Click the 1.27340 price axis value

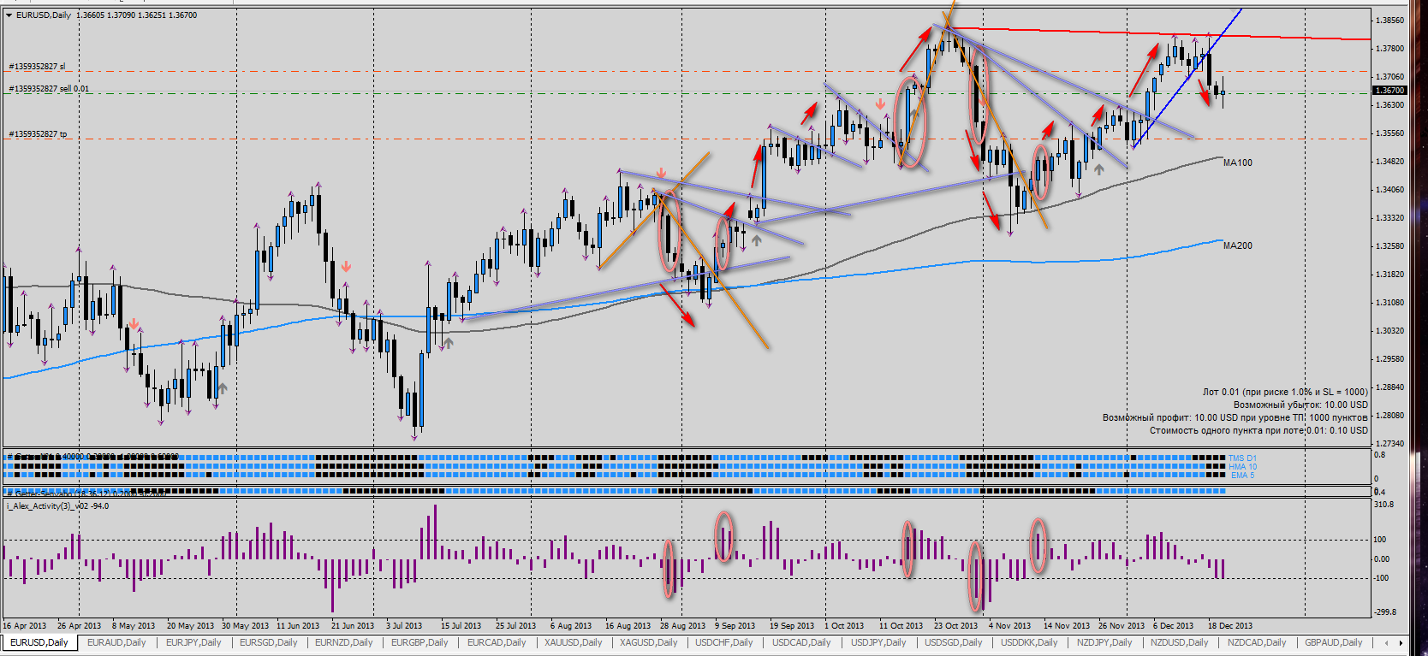click(1390, 444)
